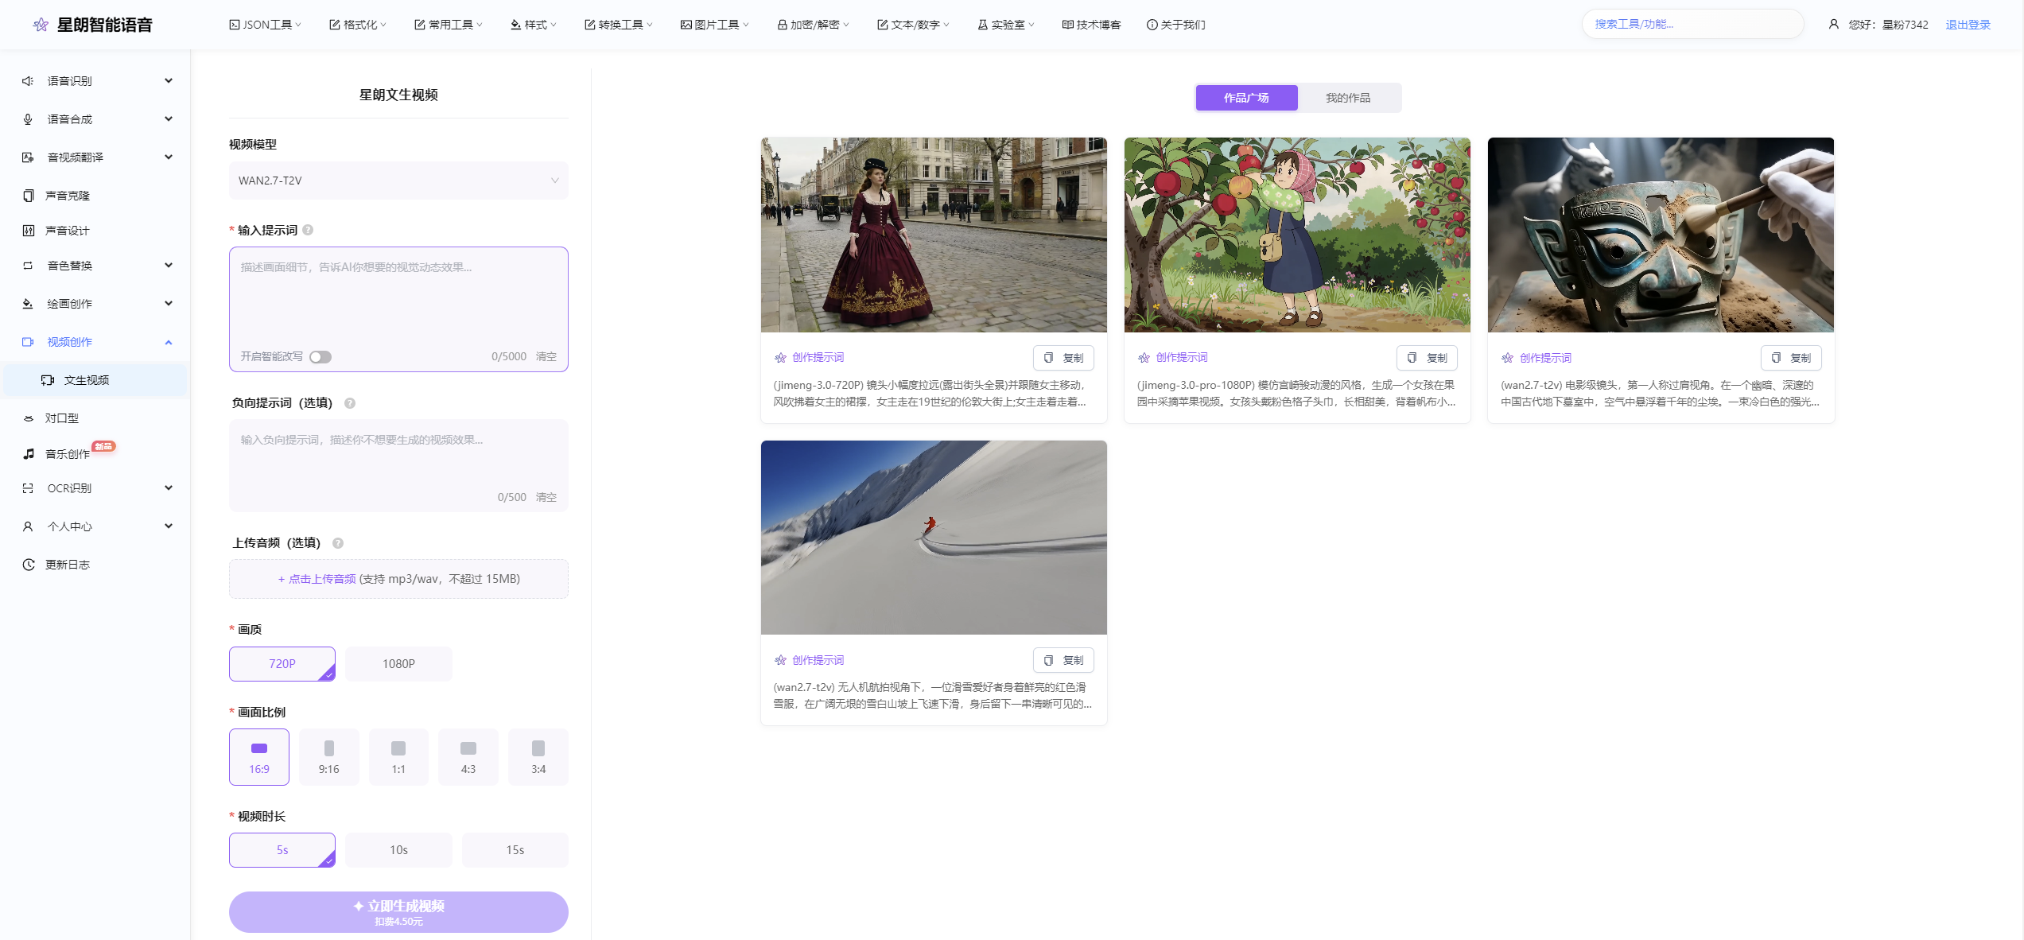The image size is (2024, 940).
Task: Click the 文生视频 submenu icon
Action: pos(48,380)
